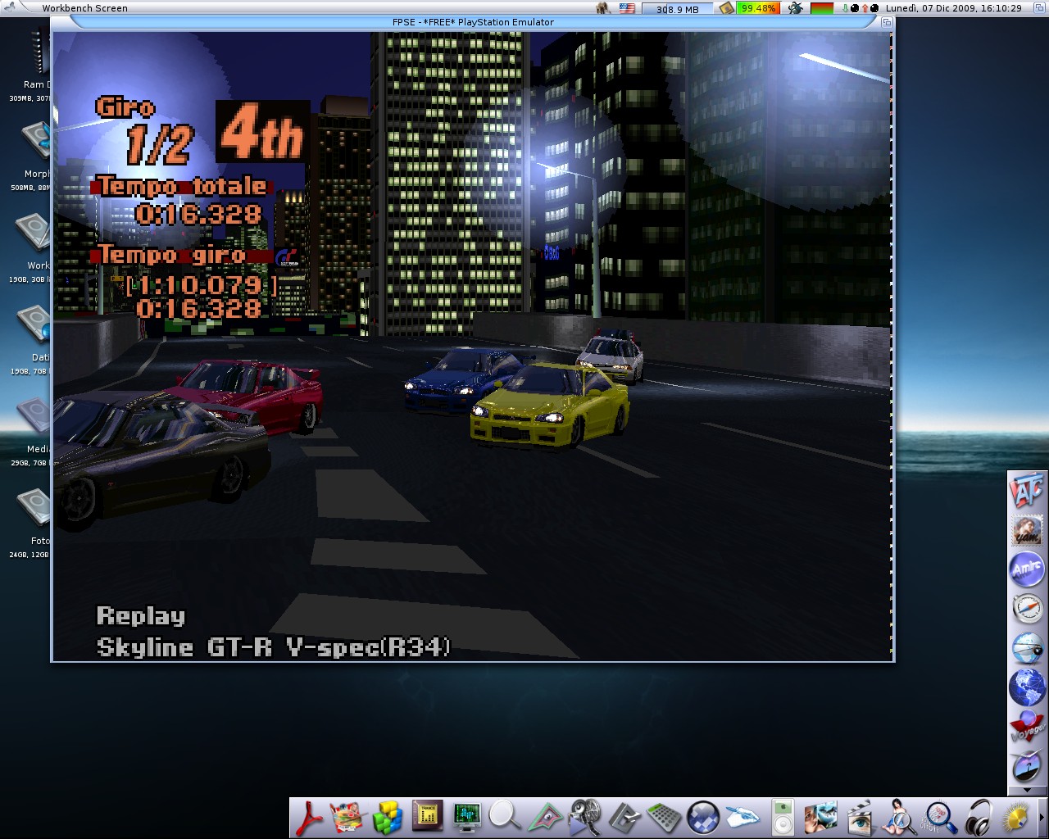Viewport: 1049px width, 839px height.
Task: Open the PDF reader icon in the dock
Action: [x=309, y=818]
